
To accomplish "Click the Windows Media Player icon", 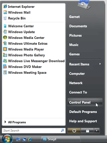I will pos(5,49).
